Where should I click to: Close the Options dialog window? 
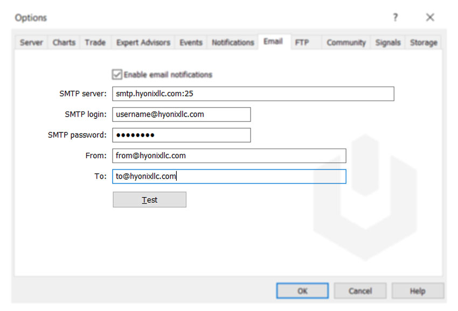point(429,18)
